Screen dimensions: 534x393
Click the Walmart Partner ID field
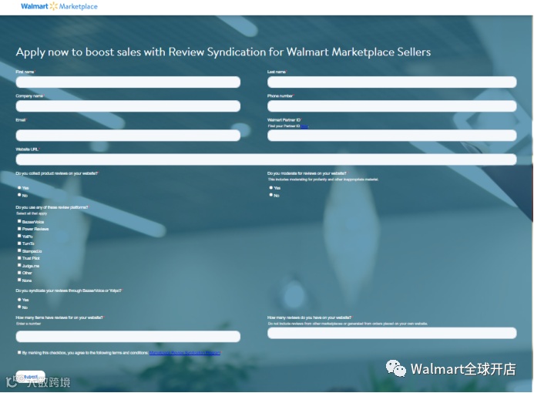coord(392,136)
